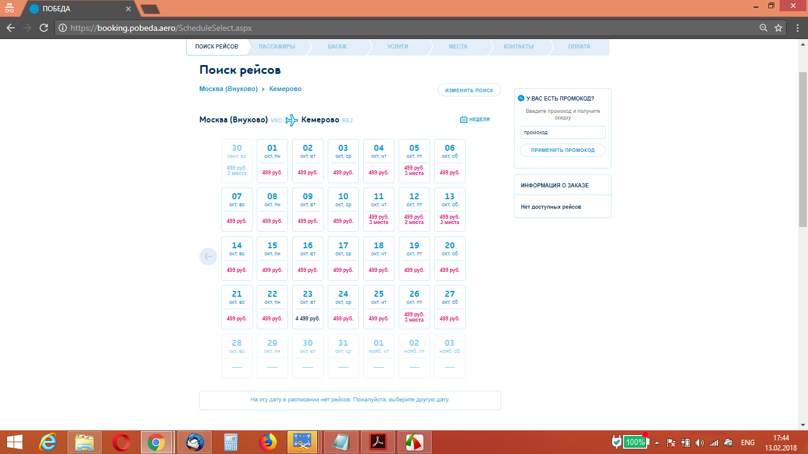Choose the 05 October flight date
808x454 pixels.
click(x=414, y=160)
